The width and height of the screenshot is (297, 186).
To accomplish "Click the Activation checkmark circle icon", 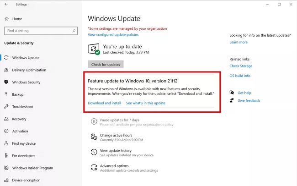I will coord(6,131).
